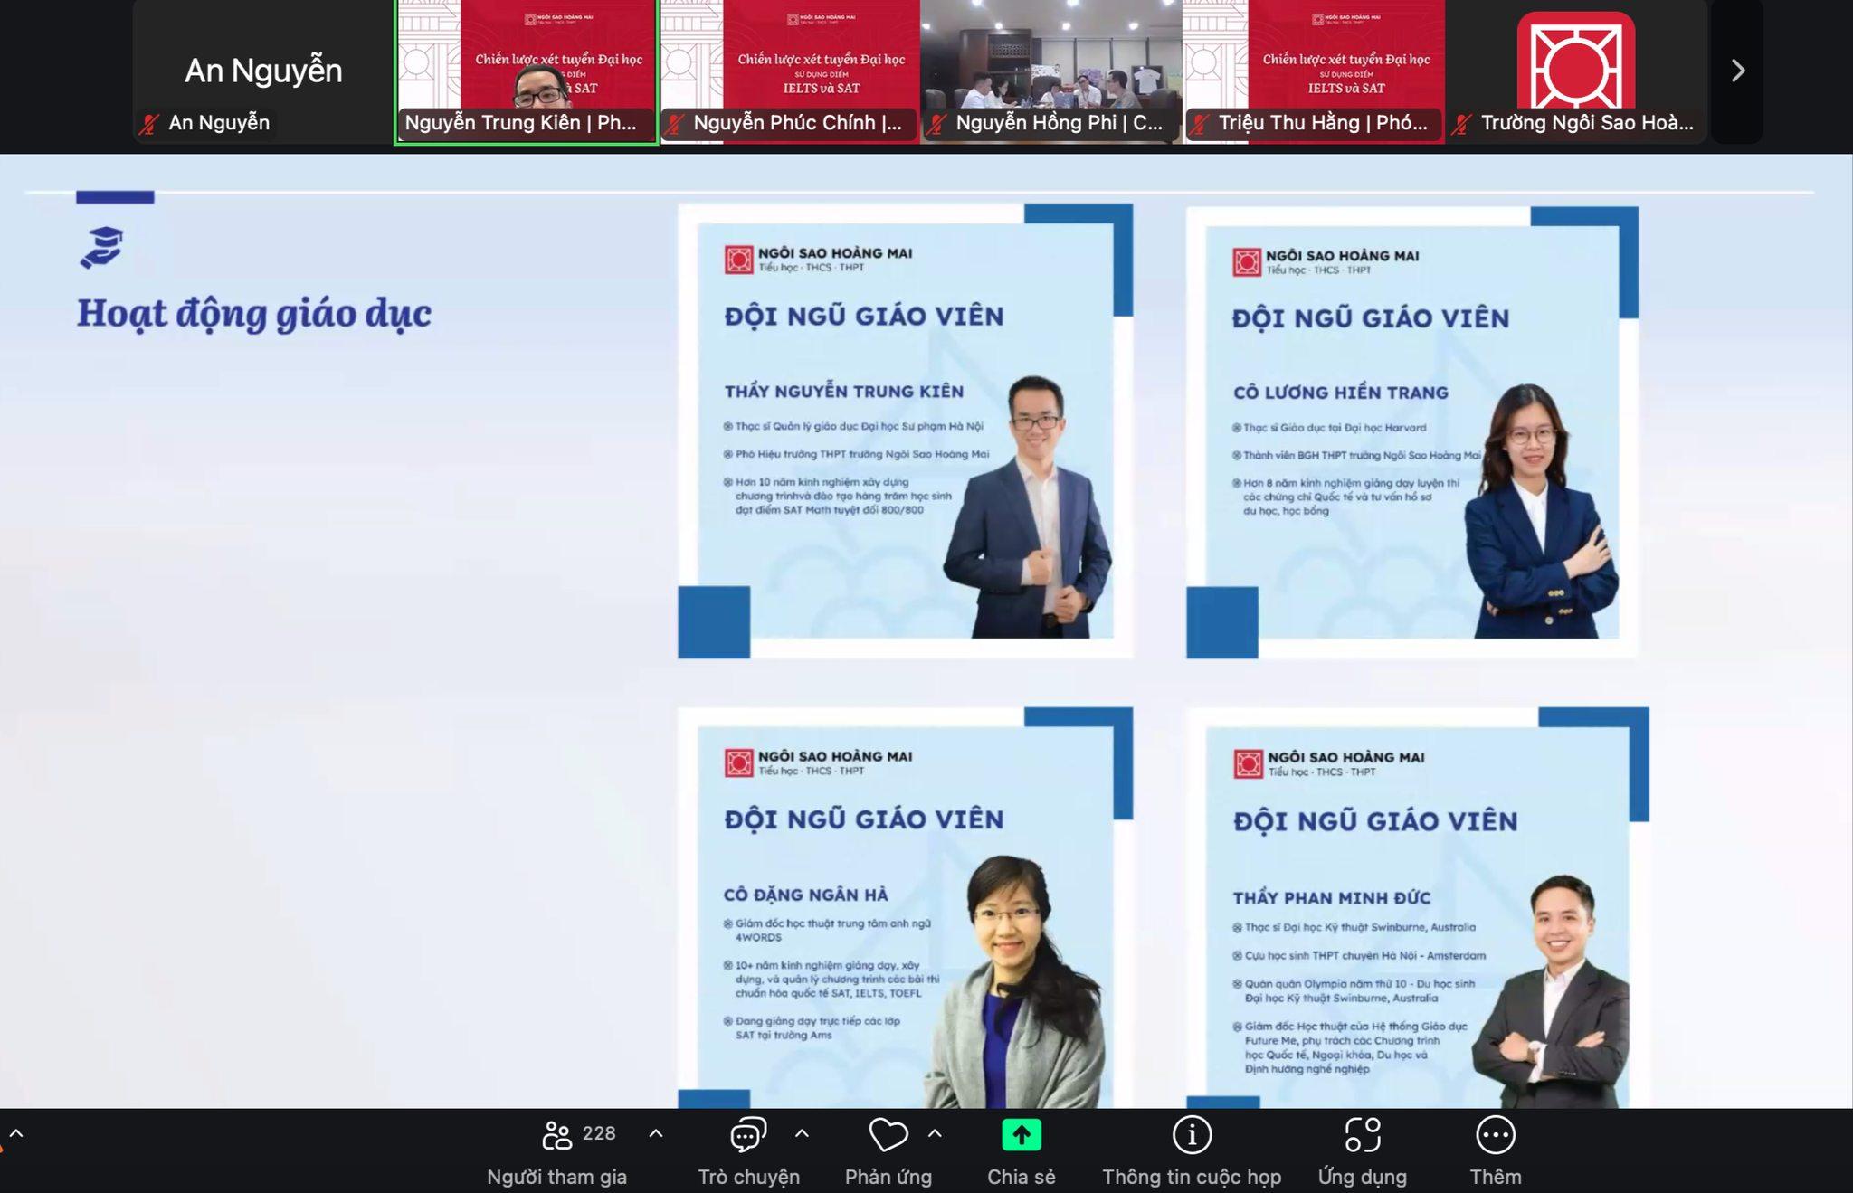The height and width of the screenshot is (1193, 1853).
Task: Select Nguyễn Trung Kiên video tile
Action: (526, 71)
